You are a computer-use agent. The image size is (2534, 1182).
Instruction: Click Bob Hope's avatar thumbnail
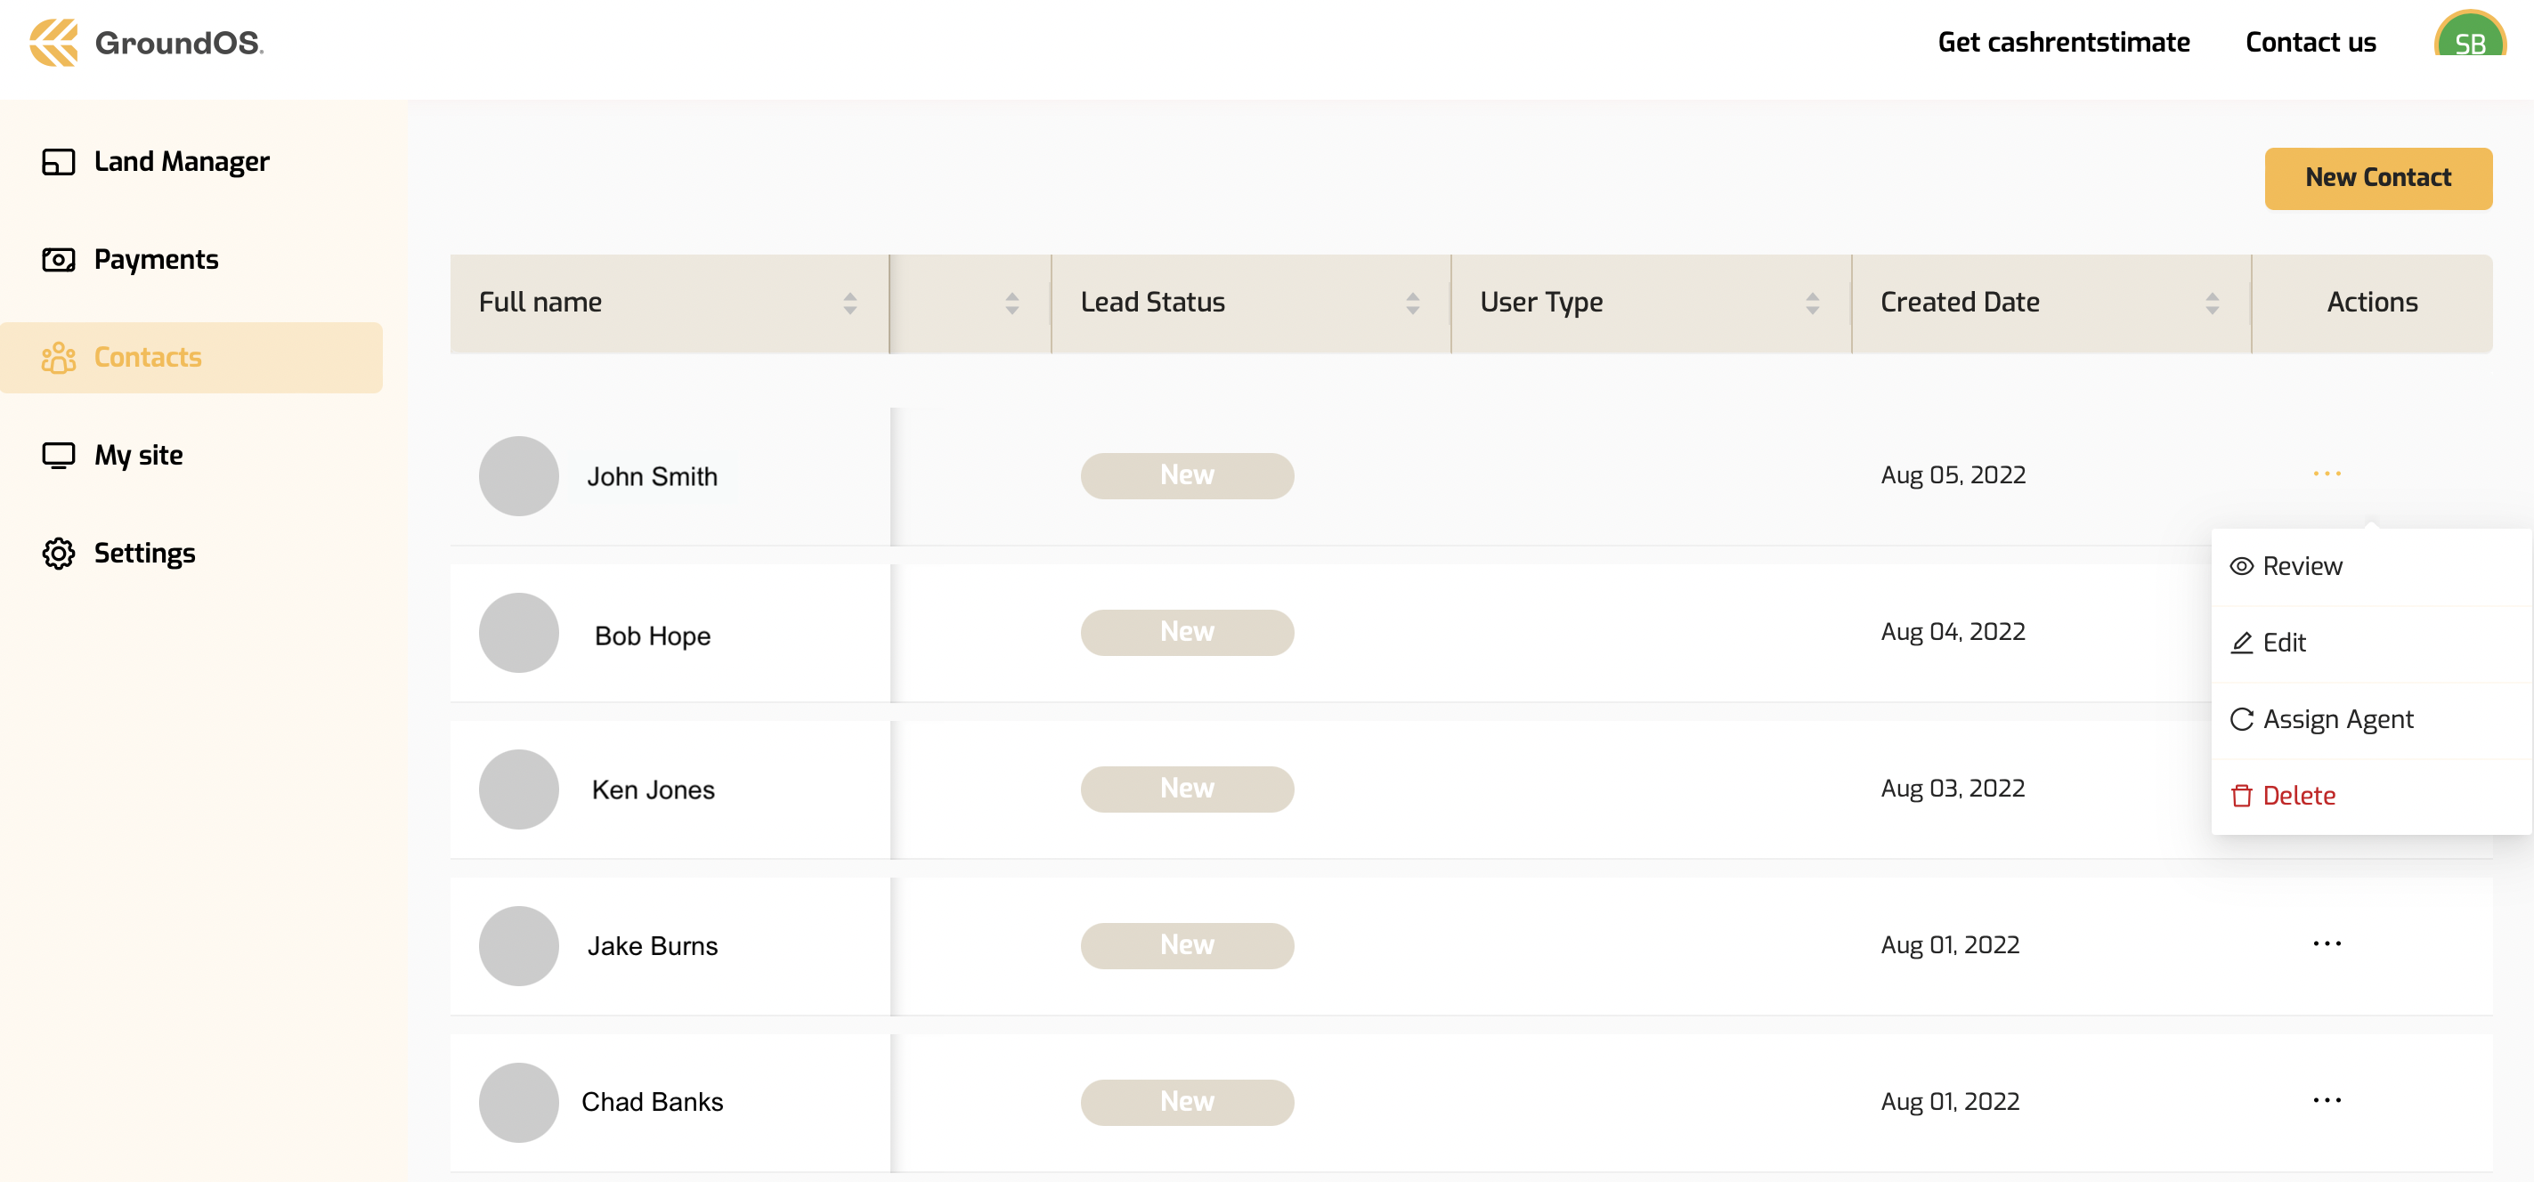[x=518, y=634]
